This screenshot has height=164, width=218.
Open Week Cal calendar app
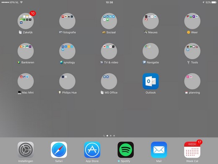(x=192, y=150)
